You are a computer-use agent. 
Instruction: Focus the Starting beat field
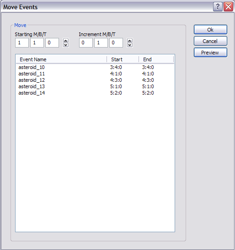37,43
